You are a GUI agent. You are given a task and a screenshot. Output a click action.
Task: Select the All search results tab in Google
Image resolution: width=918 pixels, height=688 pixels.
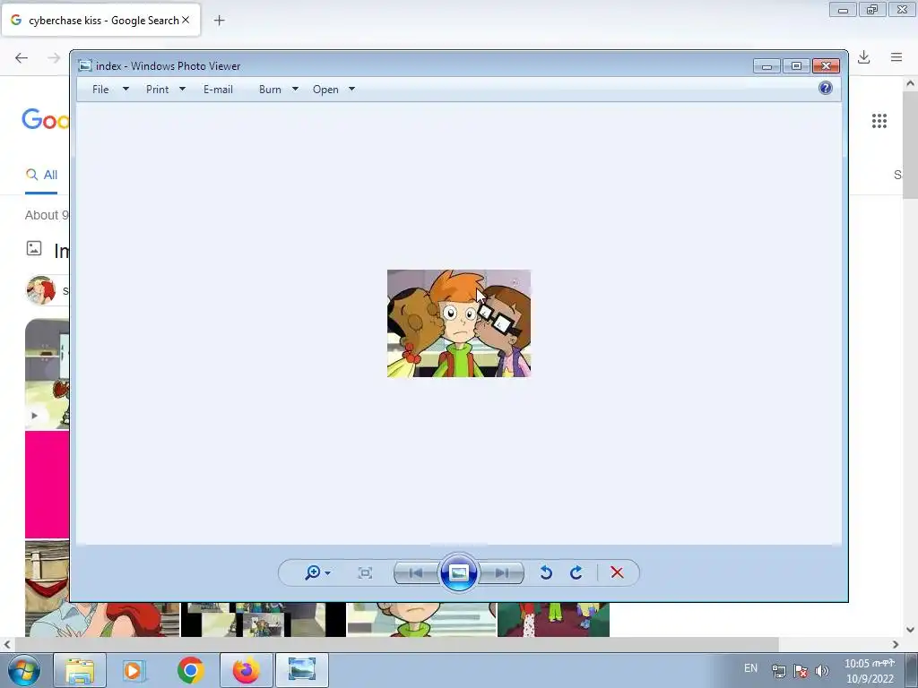tap(41, 175)
